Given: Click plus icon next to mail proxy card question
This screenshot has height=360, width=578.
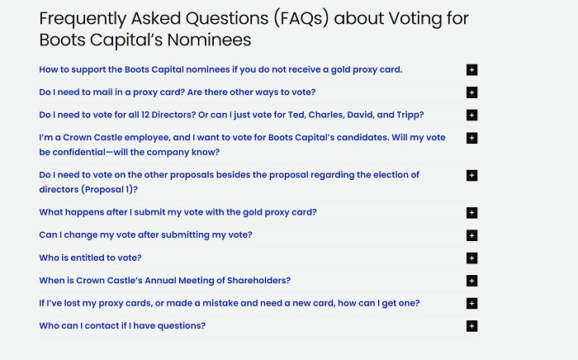Looking at the screenshot, I should [471, 92].
